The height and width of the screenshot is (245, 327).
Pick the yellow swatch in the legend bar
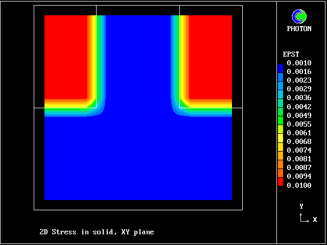pos(280,137)
